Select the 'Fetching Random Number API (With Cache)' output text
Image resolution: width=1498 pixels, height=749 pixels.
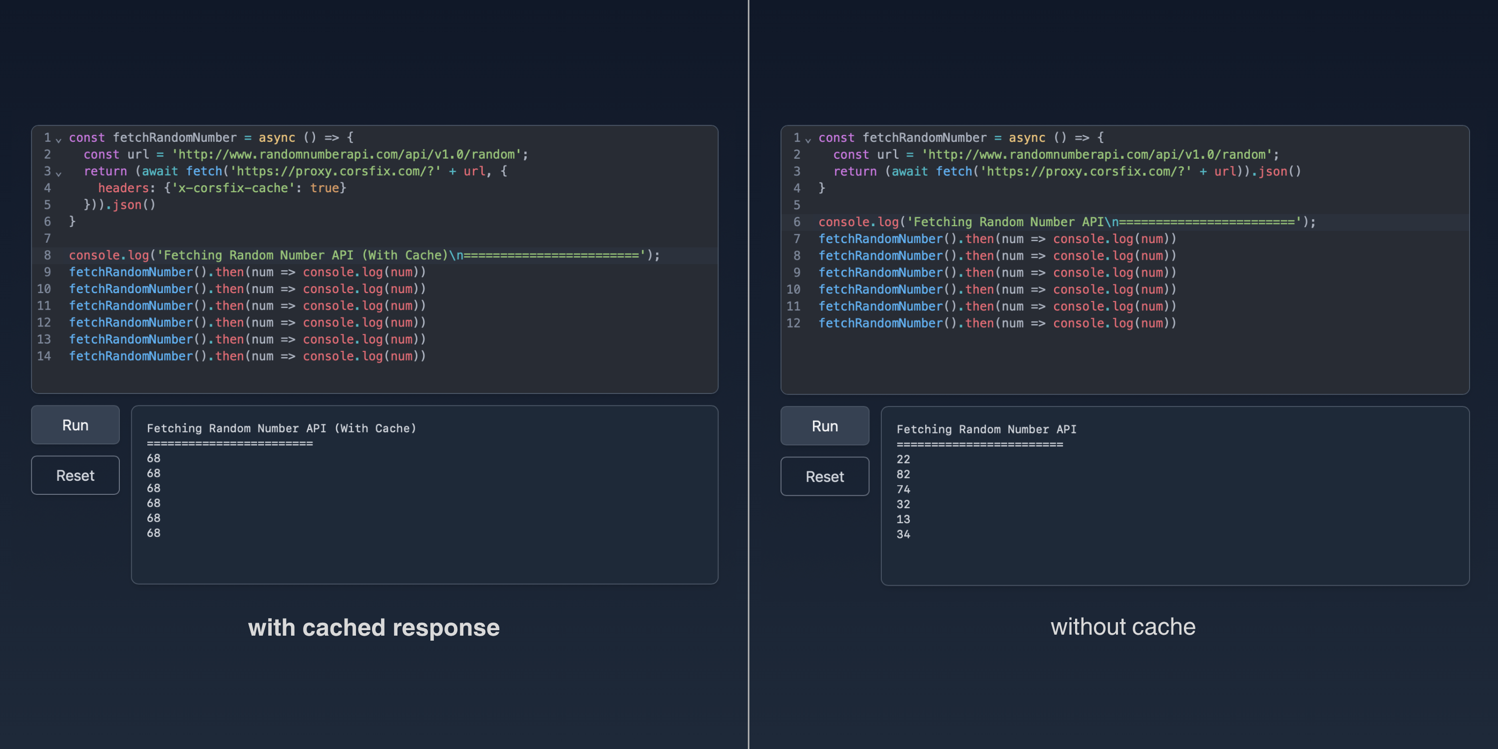pyautogui.click(x=281, y=428)
